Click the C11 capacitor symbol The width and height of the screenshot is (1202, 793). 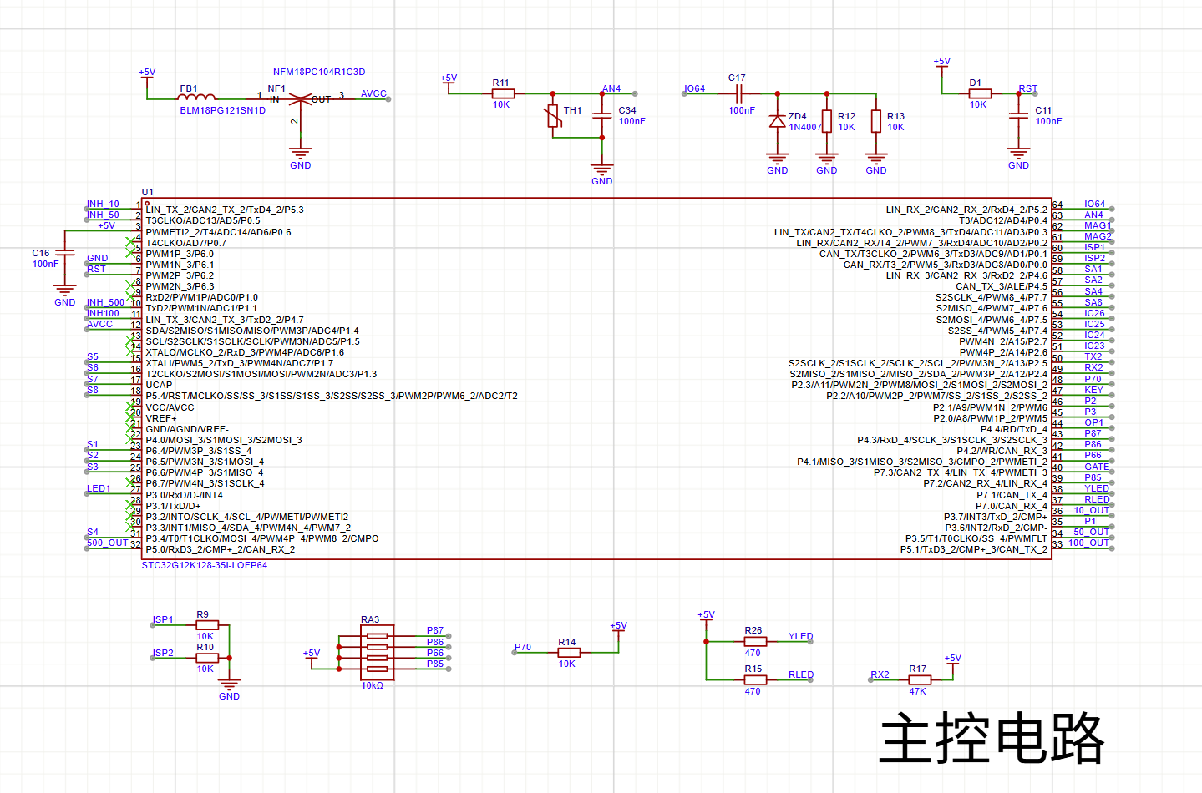coord(1018,116)
